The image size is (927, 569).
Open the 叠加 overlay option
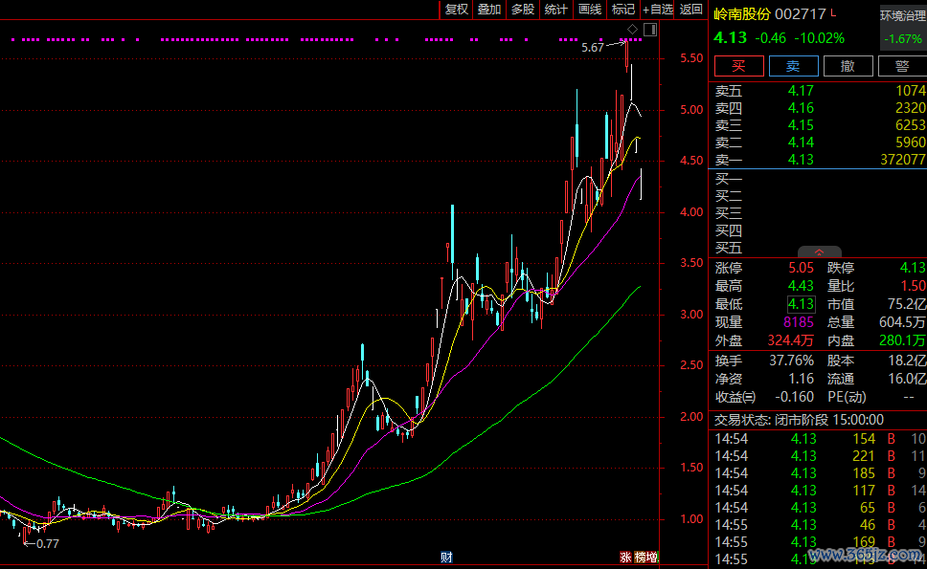tap(489, 10)
